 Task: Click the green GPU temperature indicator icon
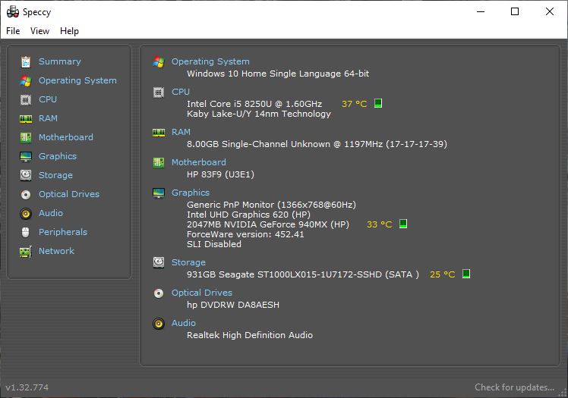click(x=402, y=224)
